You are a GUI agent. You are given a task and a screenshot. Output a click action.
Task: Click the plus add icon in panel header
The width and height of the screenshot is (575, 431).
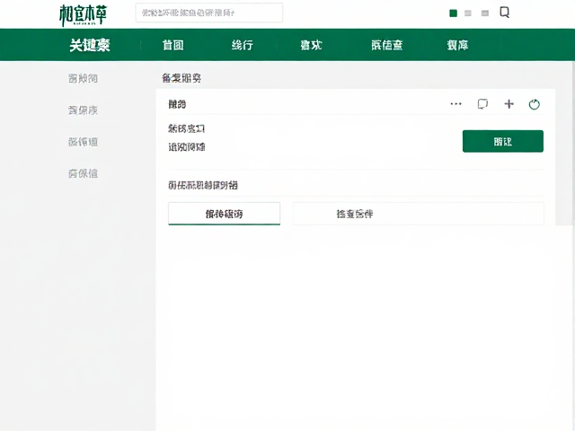(x=509, y=104)
